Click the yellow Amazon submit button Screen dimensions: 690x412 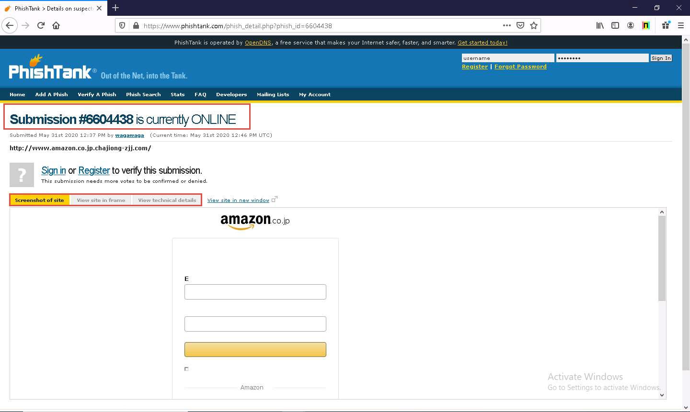[255, 349]
